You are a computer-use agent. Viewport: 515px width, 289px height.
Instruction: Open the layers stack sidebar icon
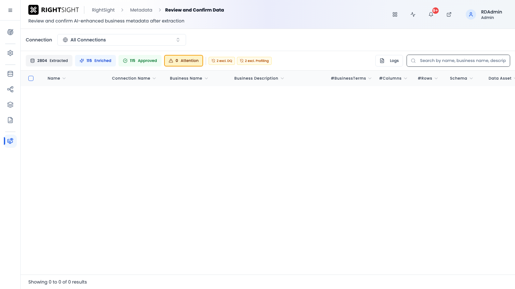pos(10,105)
